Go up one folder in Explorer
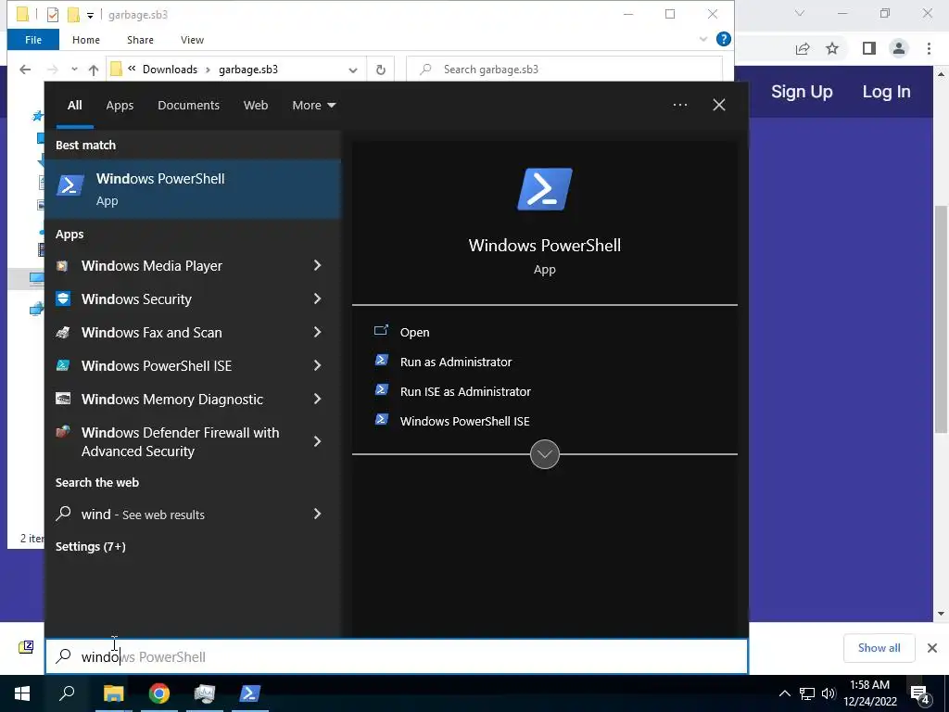 (x=94, y=70)
